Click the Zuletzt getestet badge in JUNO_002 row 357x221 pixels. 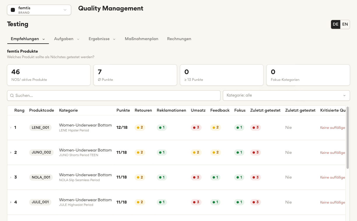click(x=256, y=152)
